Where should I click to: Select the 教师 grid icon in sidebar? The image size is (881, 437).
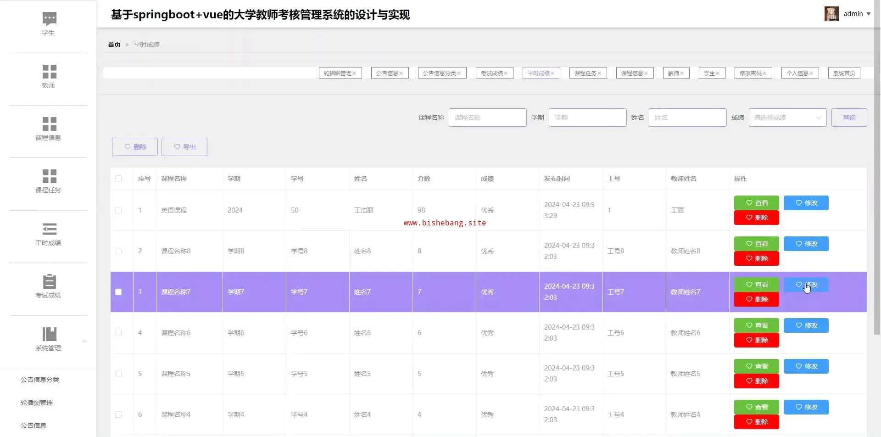point(49,72)
